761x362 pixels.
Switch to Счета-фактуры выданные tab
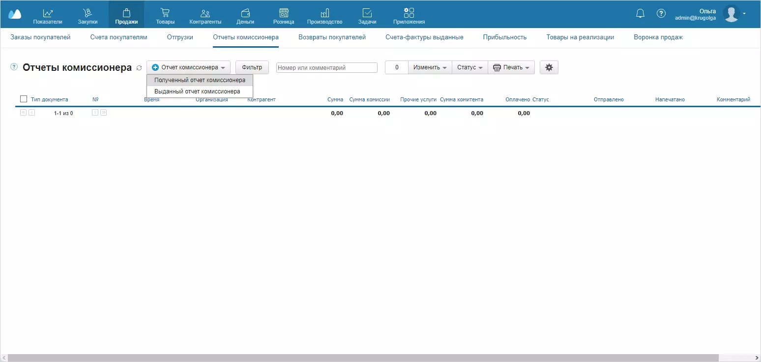[x=424, y=37]
